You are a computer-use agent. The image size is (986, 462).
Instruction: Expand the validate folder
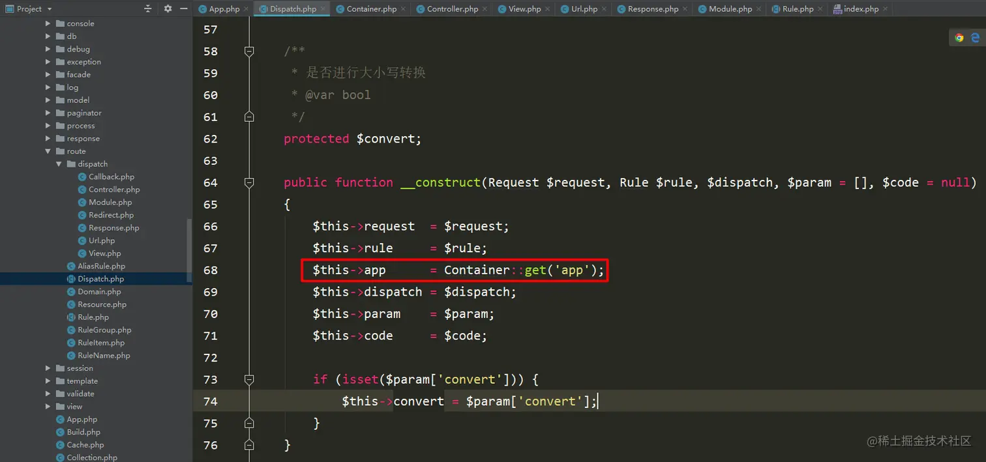pos(48,394)
